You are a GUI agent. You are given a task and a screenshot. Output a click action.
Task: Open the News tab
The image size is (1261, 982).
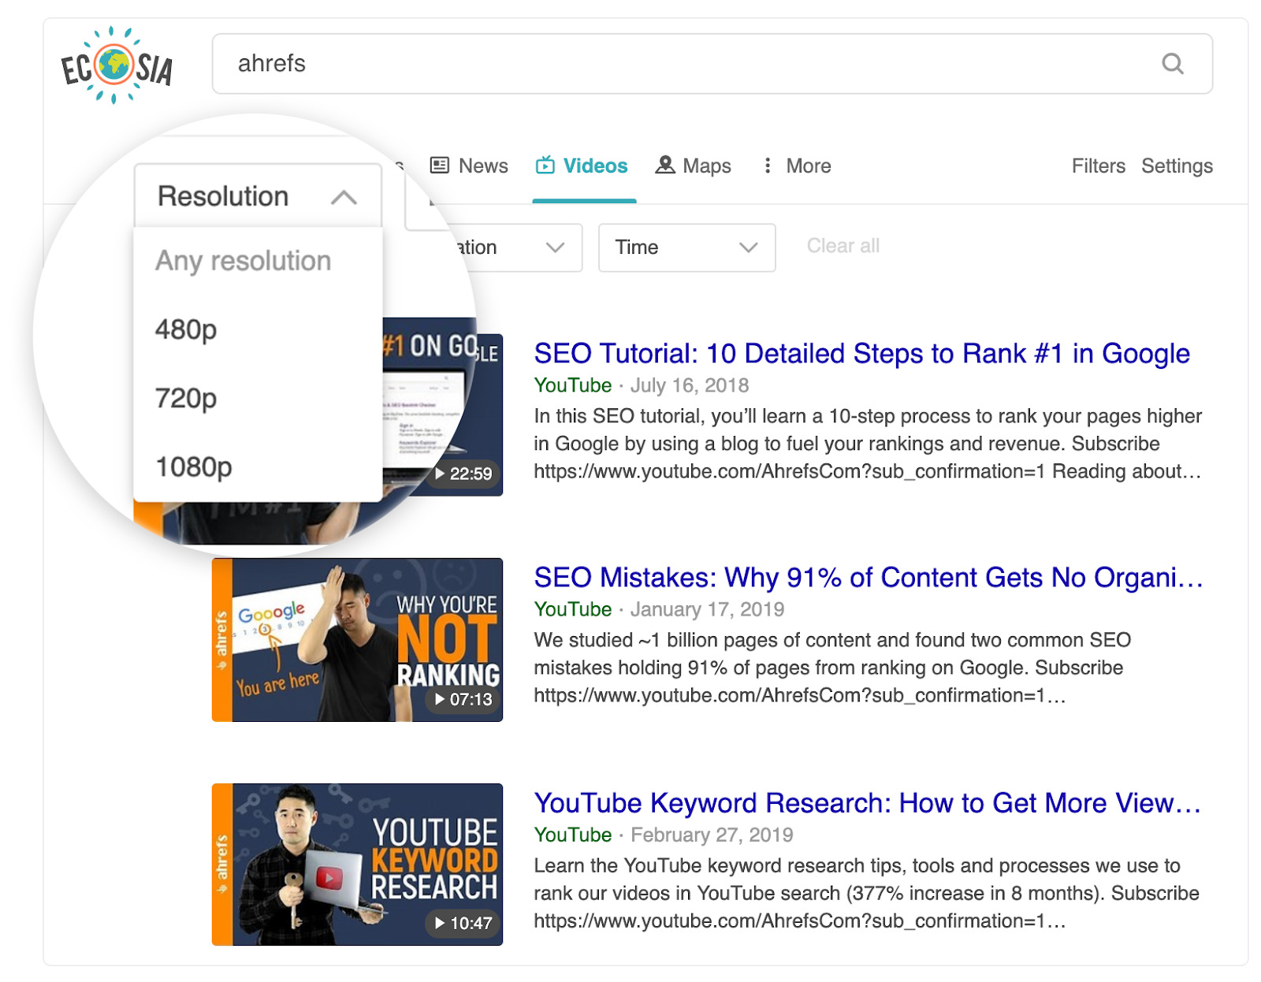tap(469, 166)
